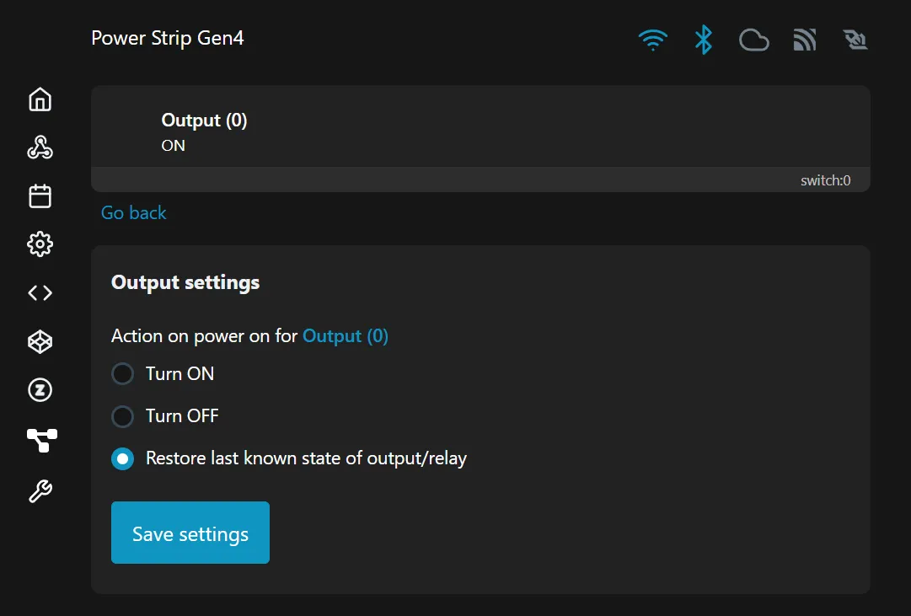Click the switch:0 identifier label
The image size is (911, 616).
(825, 180)
